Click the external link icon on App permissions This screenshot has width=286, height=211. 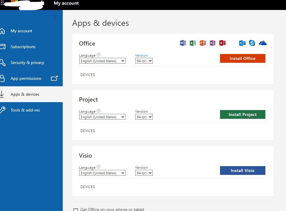54,78
